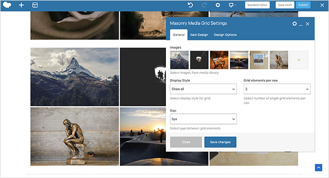The width and height of the screenshot is (329, 178).
Task: Select the sunset skatepark image thumbnail
Action: click(x=239, y=60)
